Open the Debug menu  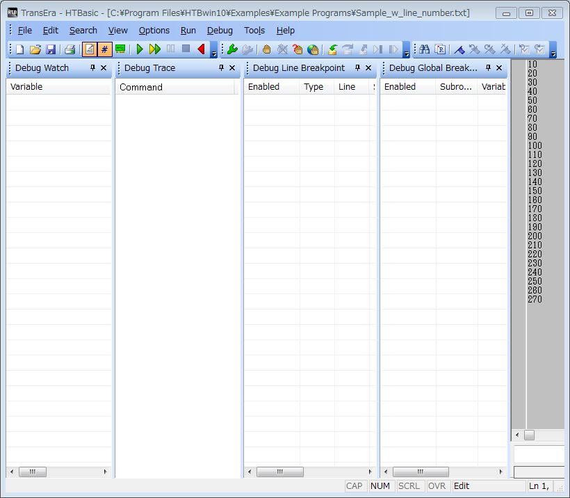[220, 30]
